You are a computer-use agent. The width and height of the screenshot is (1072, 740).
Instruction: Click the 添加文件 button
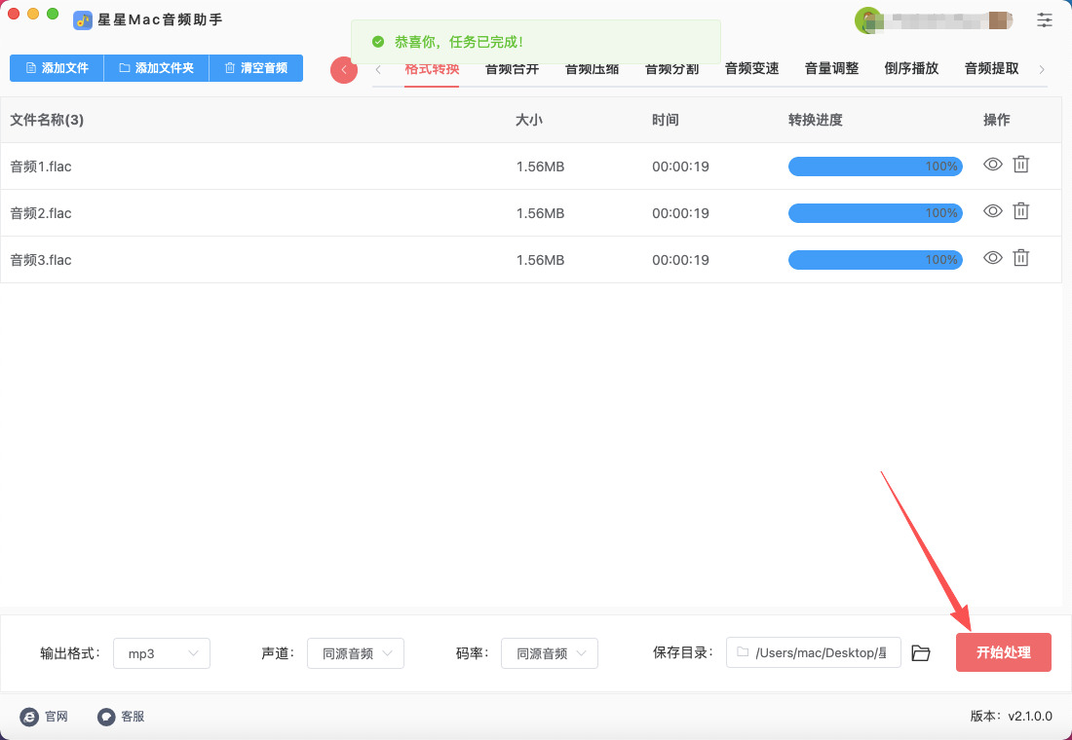click(x=57, y=68)
